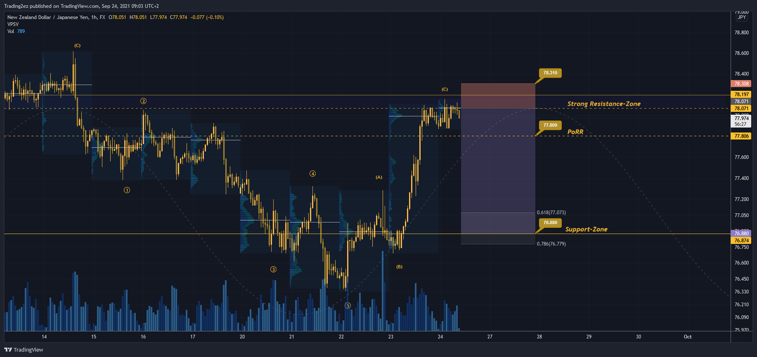Click the 0.618(77.073) Fibonacci level label
The height and width of the screenshot is (357, 757).
click(551, 213)
